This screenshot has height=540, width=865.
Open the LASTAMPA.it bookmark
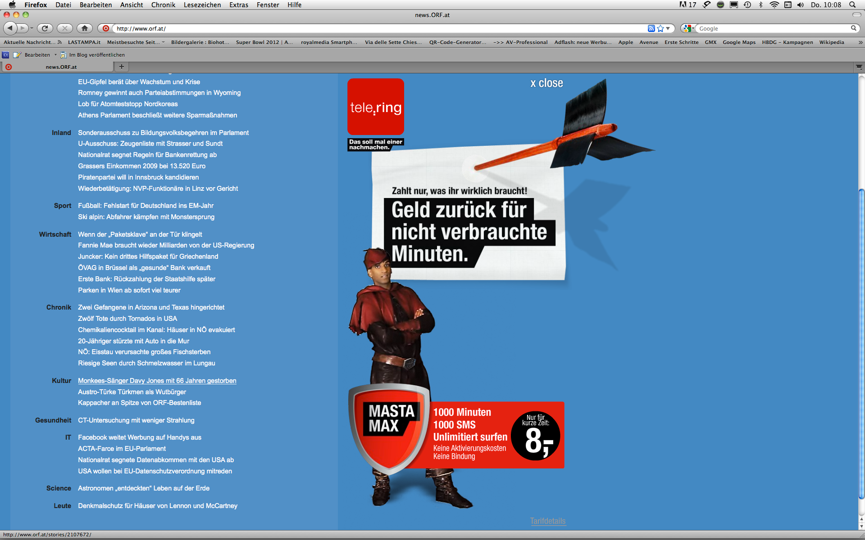(x=84, y=42)
